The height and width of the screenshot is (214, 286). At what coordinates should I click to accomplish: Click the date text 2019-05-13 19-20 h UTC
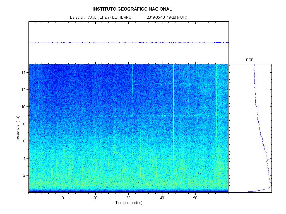click(167, 18)
